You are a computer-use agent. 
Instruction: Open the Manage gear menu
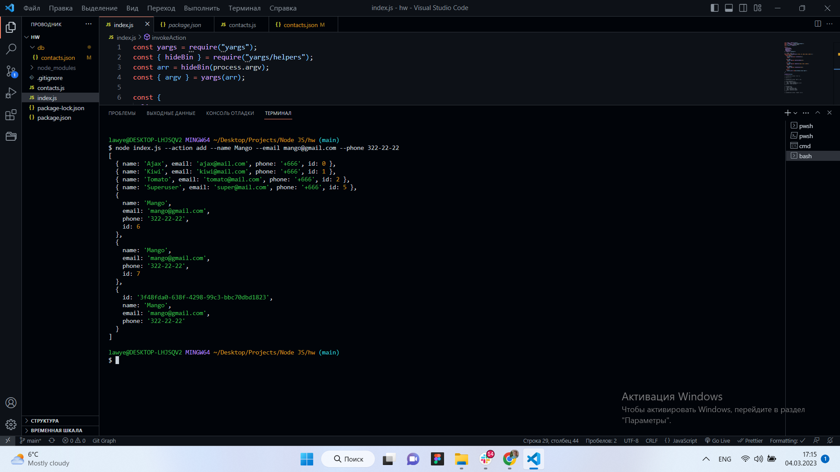pyautogui.click(x=11, y=424)
